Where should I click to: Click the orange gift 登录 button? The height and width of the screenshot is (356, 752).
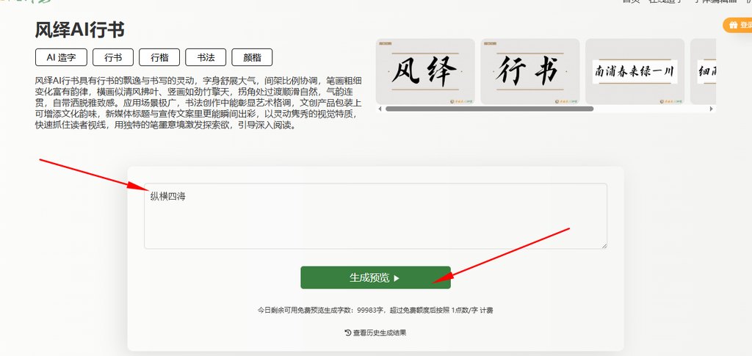739,25
